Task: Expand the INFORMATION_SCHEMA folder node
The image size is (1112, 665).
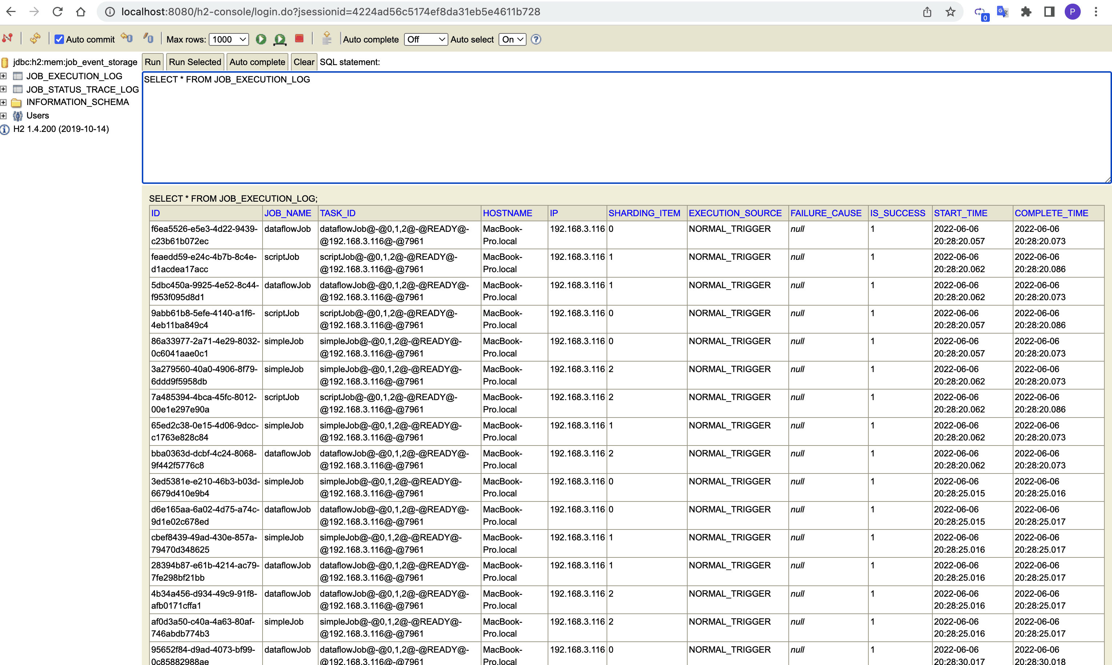Action: tap(4, 102)
